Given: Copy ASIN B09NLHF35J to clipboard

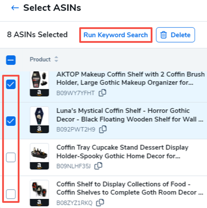Looking at the screenshot, I should (98, 166).
